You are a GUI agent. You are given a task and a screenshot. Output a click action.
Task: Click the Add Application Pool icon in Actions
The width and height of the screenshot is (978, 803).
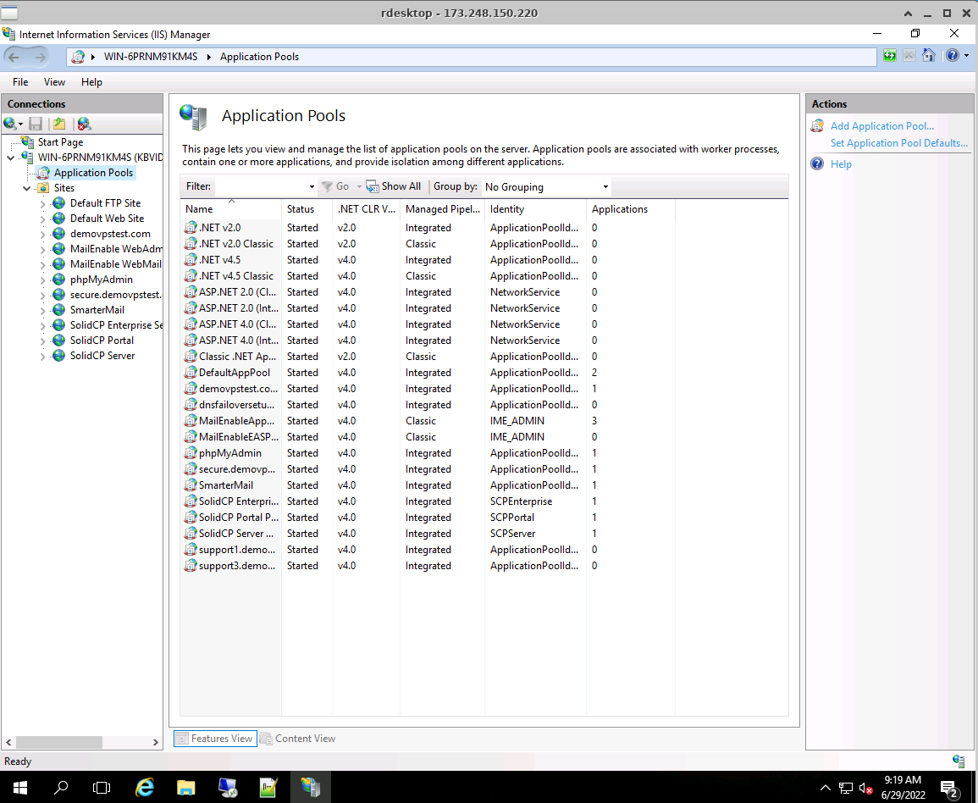pyautogui.click(x=817, y=126)
